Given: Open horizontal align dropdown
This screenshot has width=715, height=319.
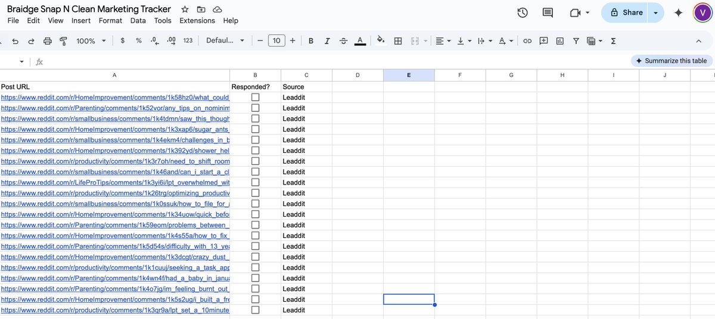Looking at the screenshot, I should [443, 41].
